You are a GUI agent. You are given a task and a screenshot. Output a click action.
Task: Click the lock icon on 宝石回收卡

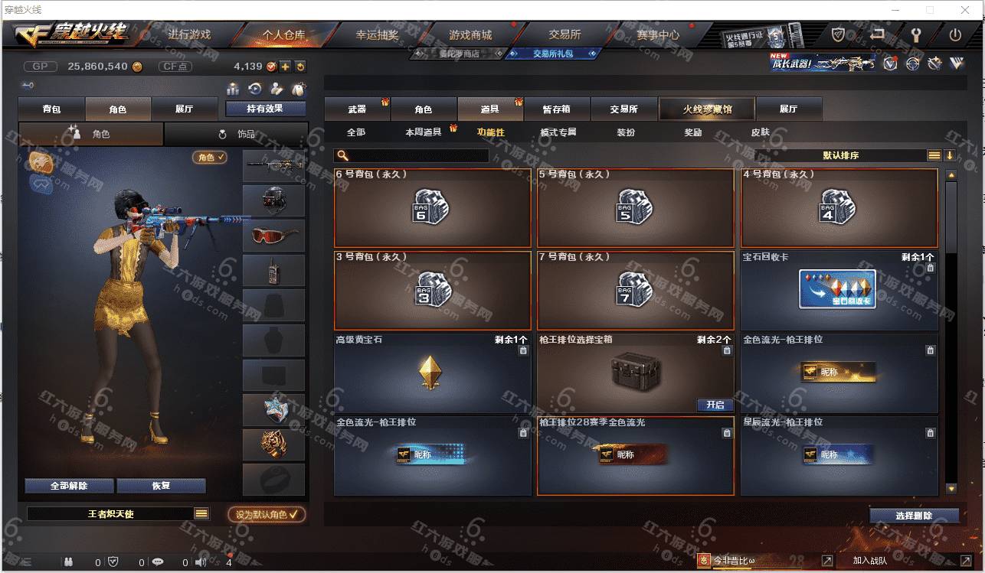(930, 269)
